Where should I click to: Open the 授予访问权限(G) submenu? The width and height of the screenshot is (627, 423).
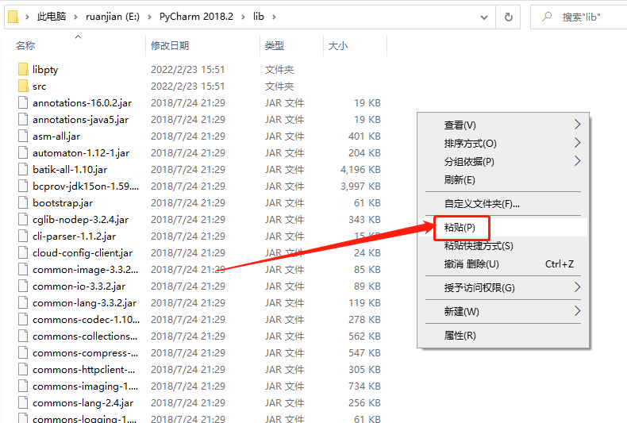503,287
